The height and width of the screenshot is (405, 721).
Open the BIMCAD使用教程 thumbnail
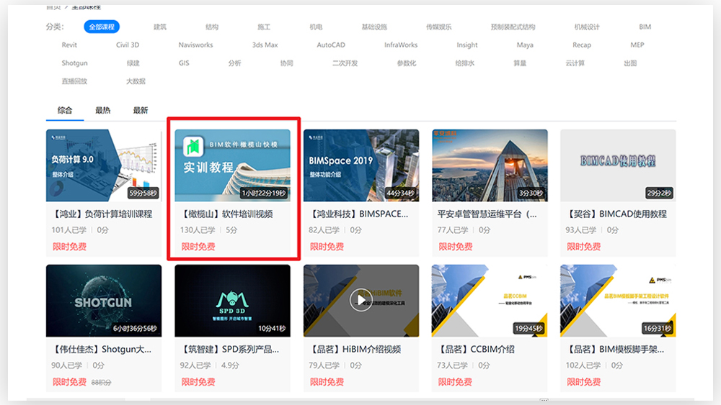pos(618,165)
